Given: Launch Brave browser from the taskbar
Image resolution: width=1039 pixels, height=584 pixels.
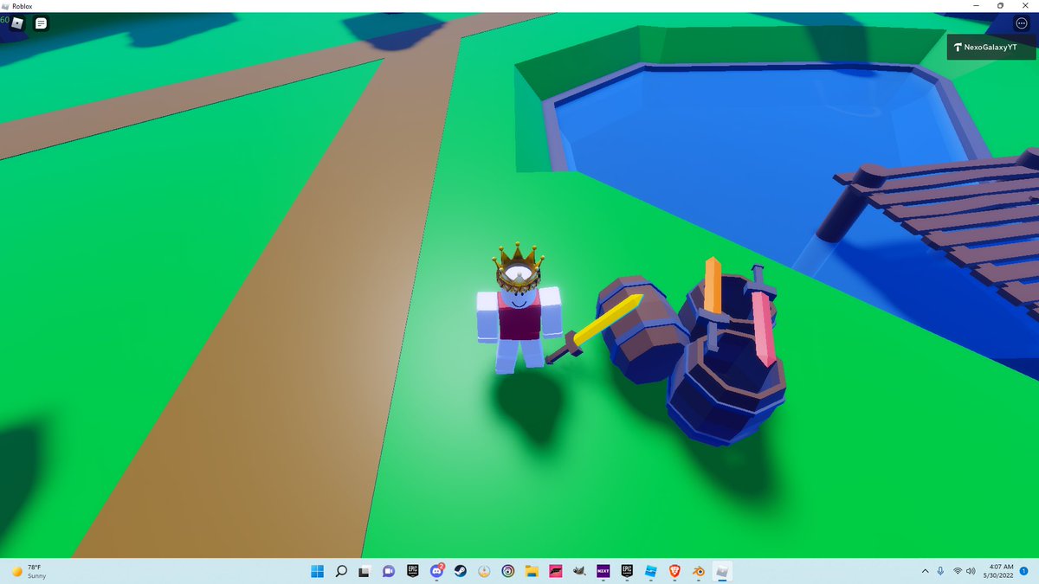Looking at the screenshot, I should 675,571.
